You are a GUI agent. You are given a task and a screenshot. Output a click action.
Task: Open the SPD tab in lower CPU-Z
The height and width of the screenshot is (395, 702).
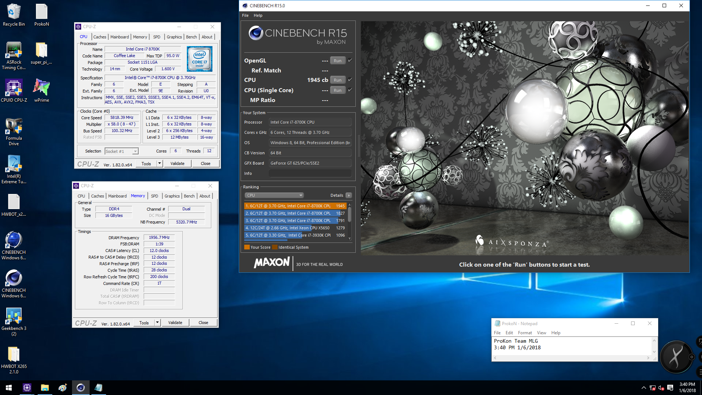(155, 196)
